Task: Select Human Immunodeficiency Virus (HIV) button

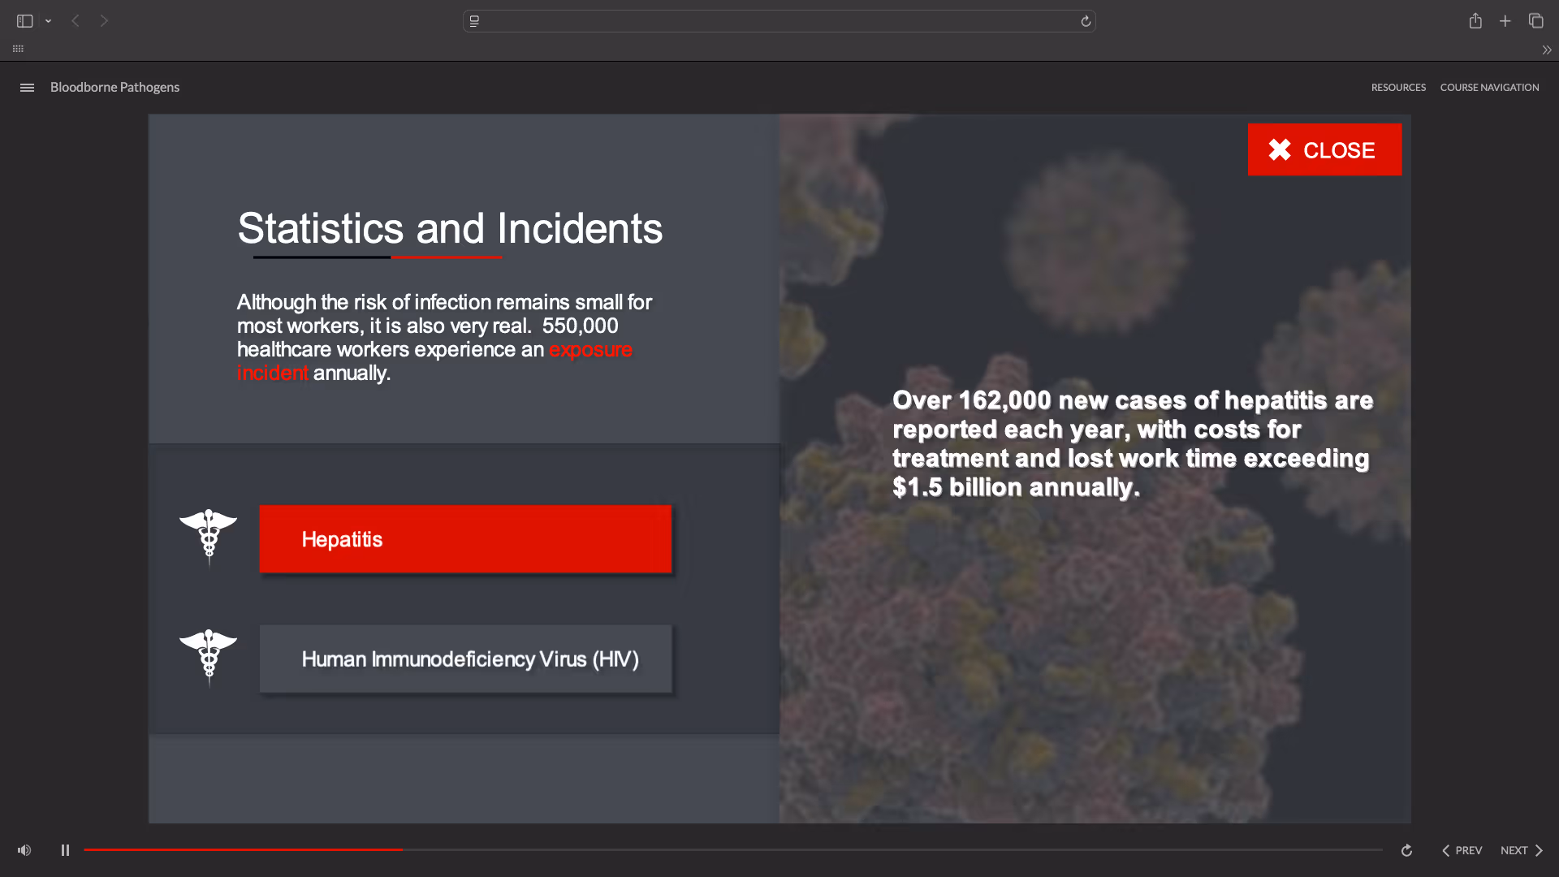Action: [465, 659]
